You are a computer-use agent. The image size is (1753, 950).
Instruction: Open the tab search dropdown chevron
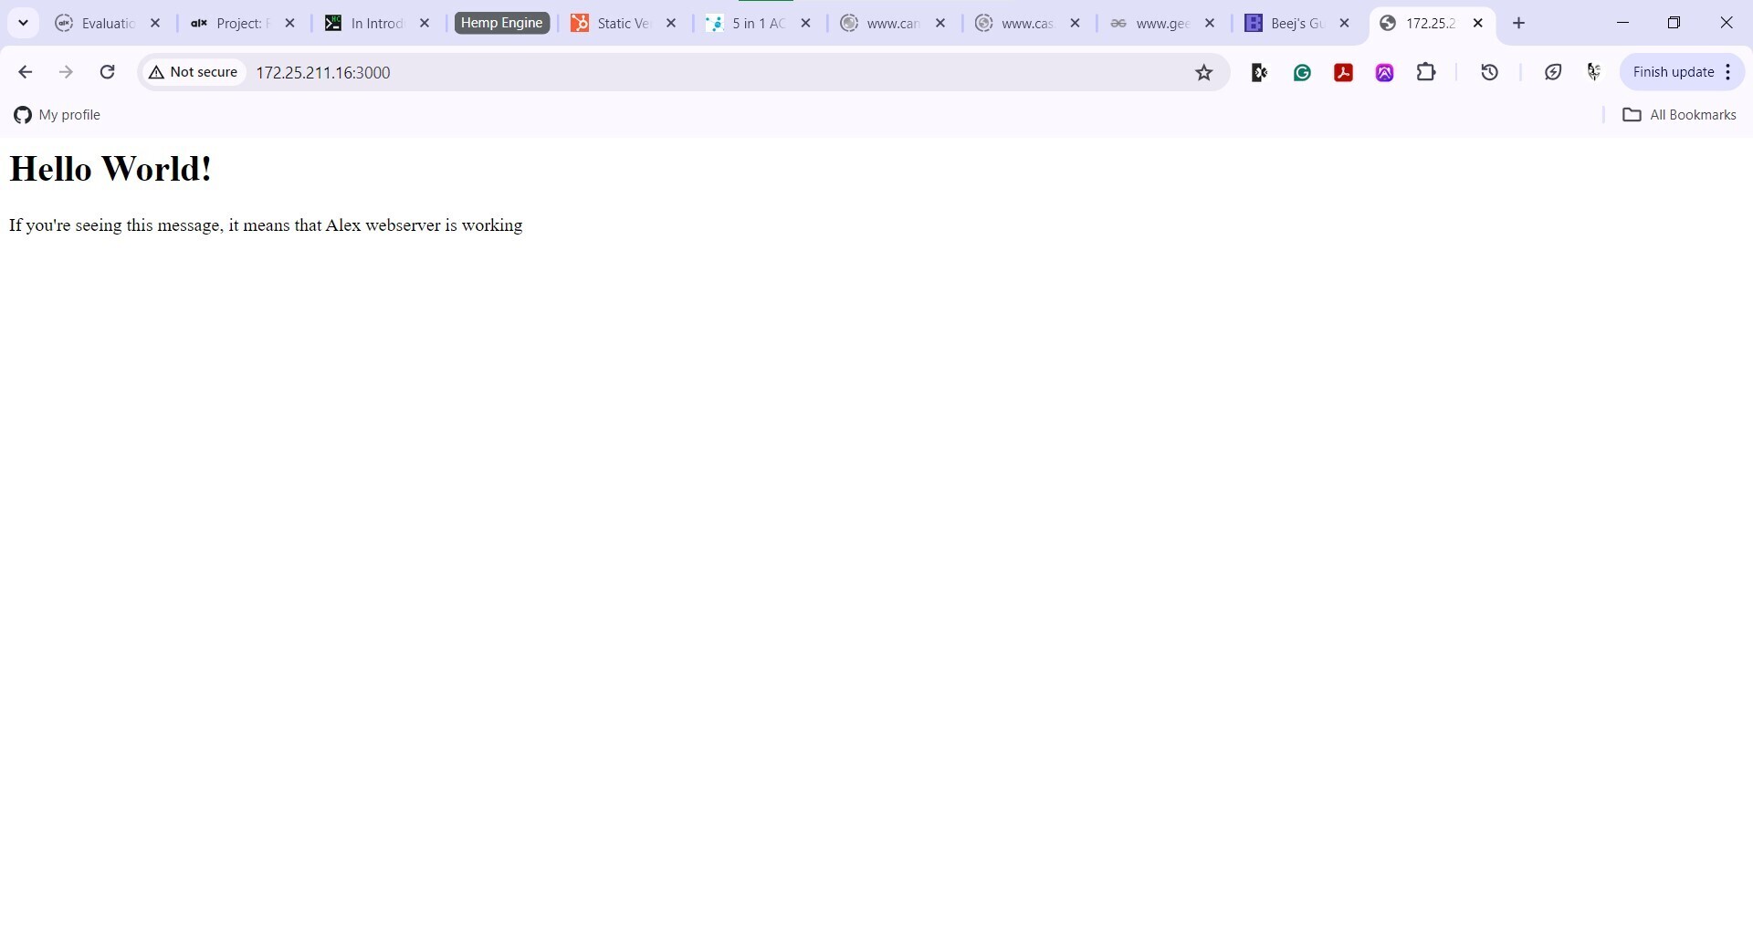click(24, 22)
